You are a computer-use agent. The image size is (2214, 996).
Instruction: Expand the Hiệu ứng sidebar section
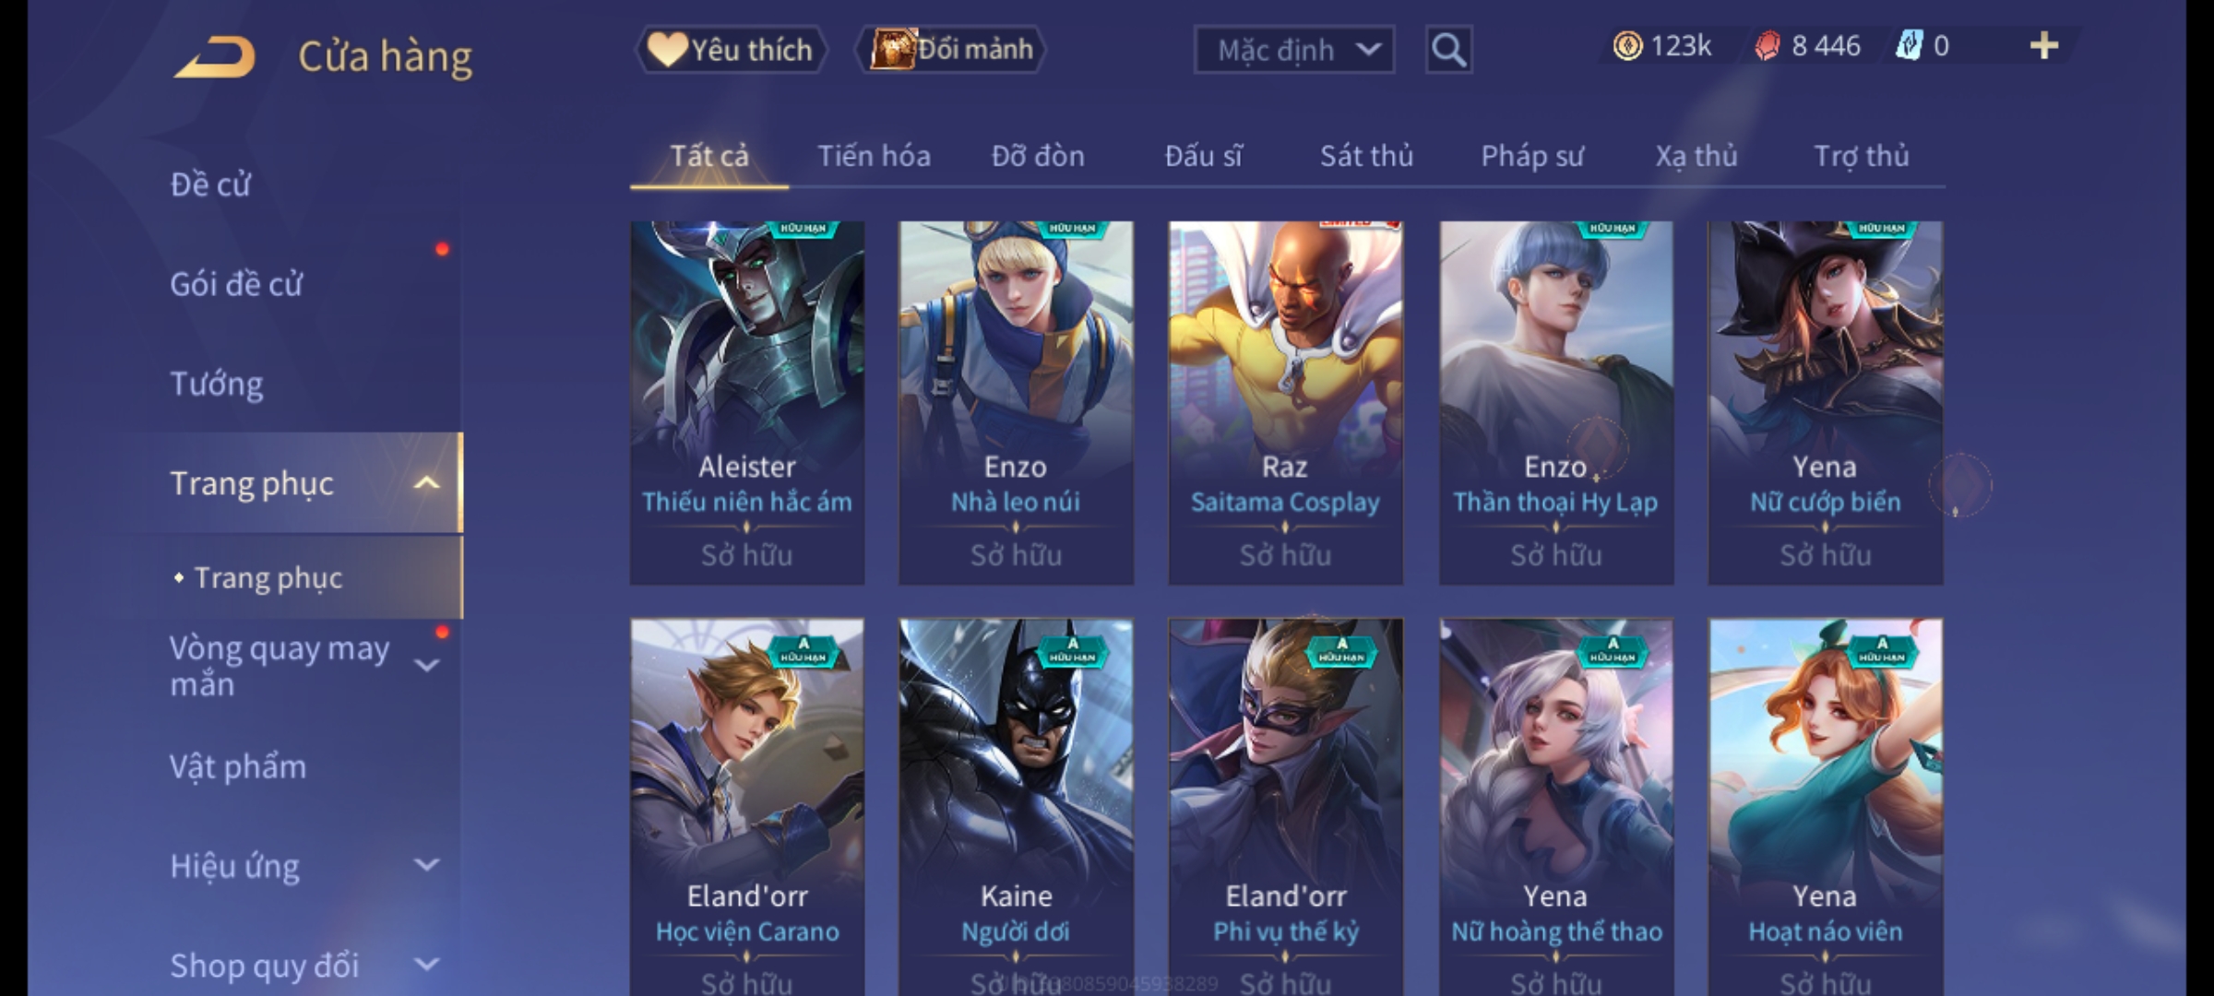tap(426, 865)
